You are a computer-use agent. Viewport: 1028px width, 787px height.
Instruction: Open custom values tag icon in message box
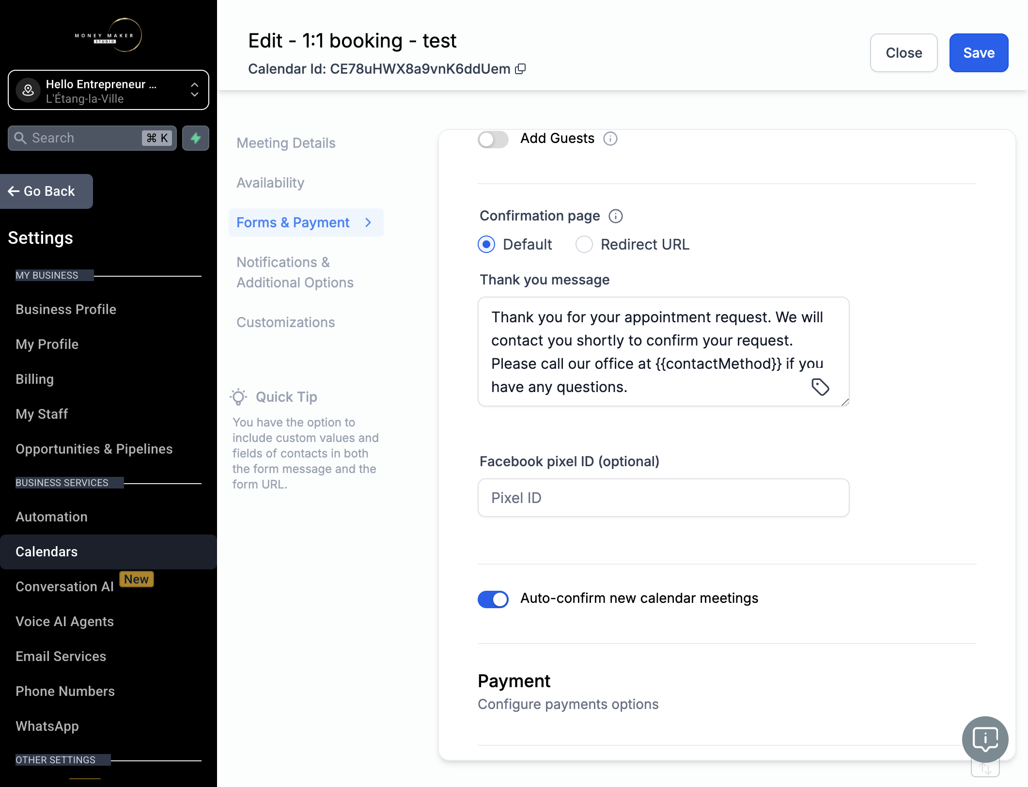(820, 387)
